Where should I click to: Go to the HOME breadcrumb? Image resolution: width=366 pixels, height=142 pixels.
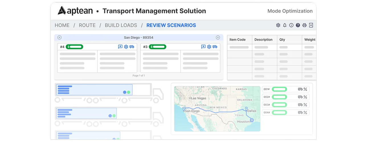(62, 25)
